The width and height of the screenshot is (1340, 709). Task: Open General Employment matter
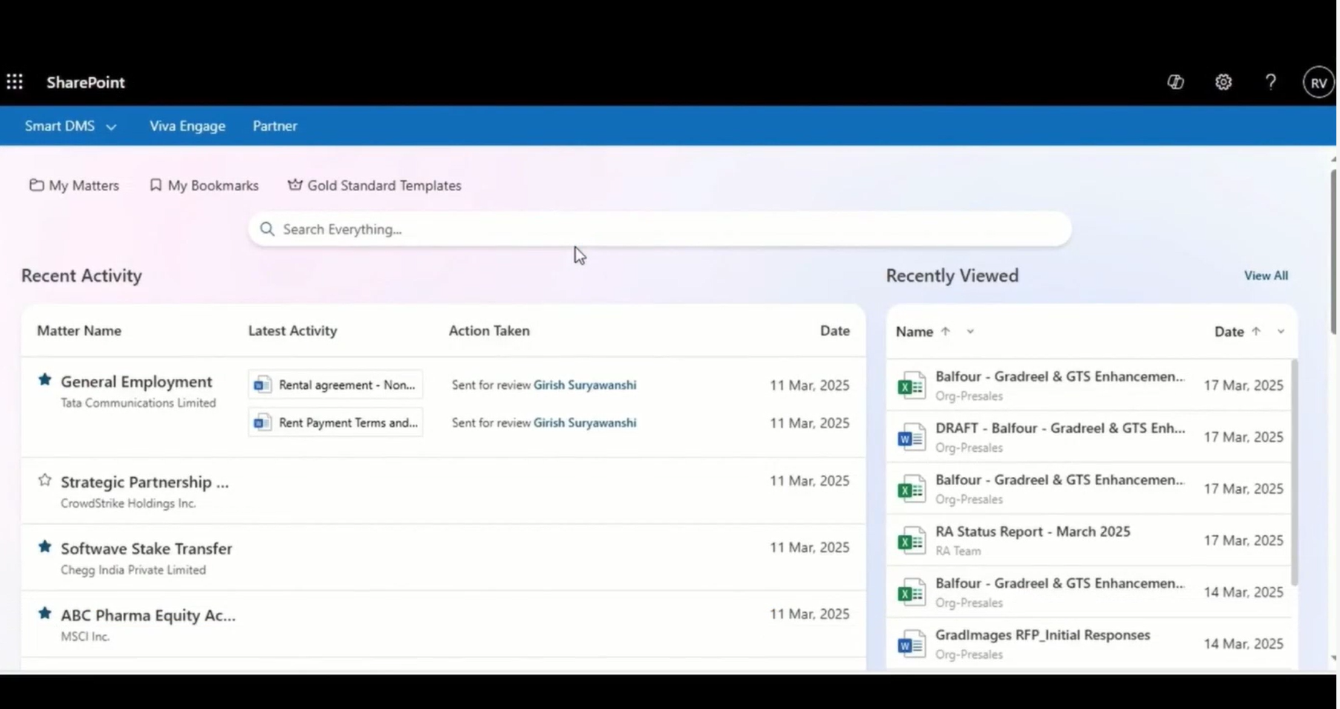(136, 382)
